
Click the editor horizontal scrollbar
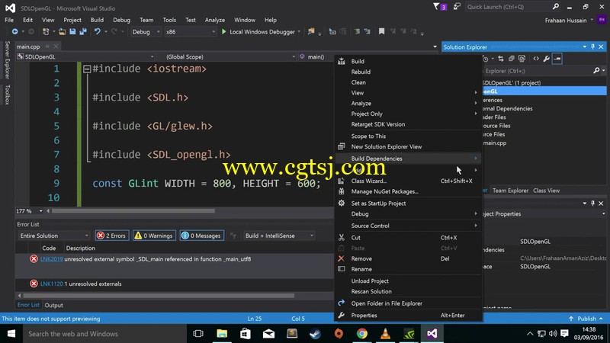pos(133,211)
